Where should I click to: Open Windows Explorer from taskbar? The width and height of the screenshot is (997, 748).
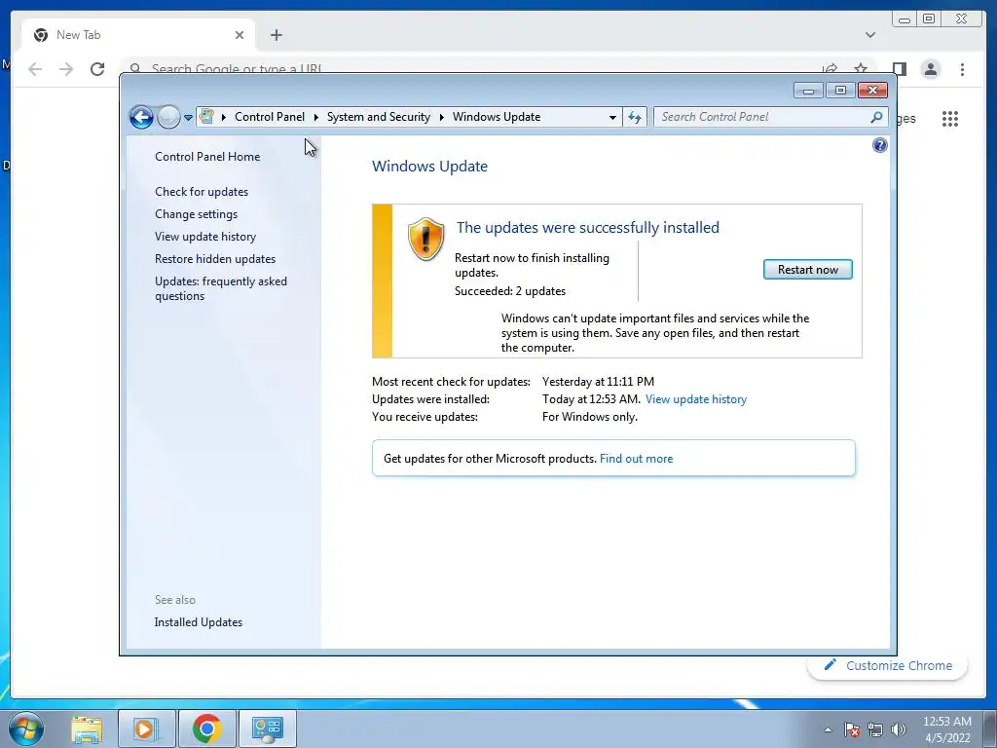(x=87, y=729)
